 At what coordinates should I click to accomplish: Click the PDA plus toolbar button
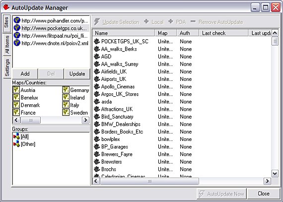pyautogui.click(x=177, y=22)
